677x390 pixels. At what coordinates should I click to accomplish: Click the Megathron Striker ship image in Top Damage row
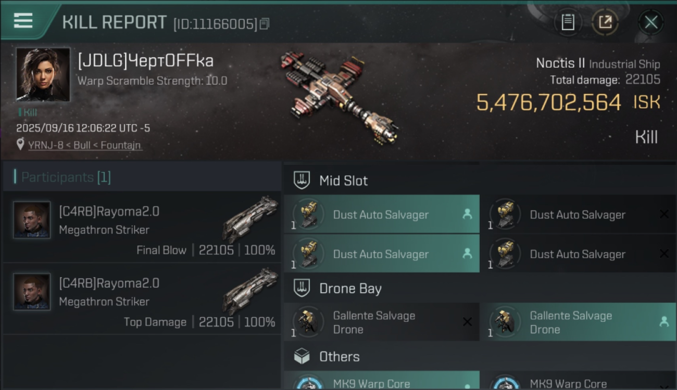pyautogui.click(x=250, y=290)
